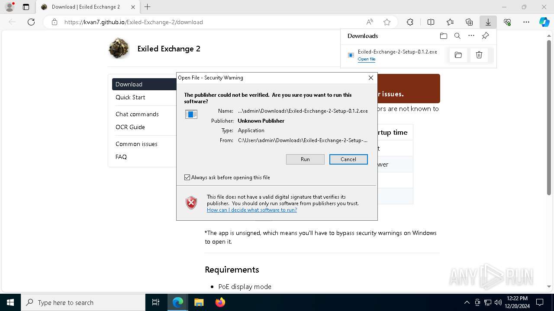Open Browser essentials heart icon
Image resolution: width=554 pixels, height=311 pixels.
(507, 22)
